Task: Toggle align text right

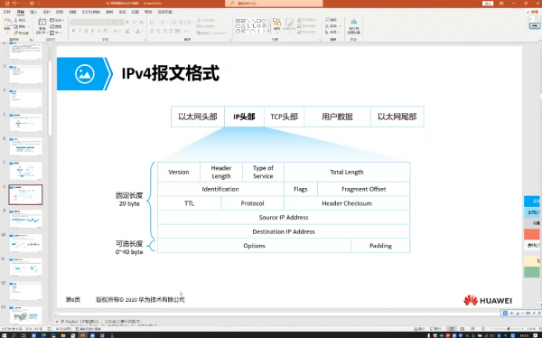Action: [165, 31]
